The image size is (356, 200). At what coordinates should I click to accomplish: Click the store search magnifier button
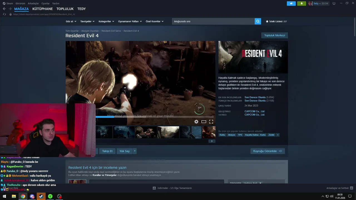point(258,21)
